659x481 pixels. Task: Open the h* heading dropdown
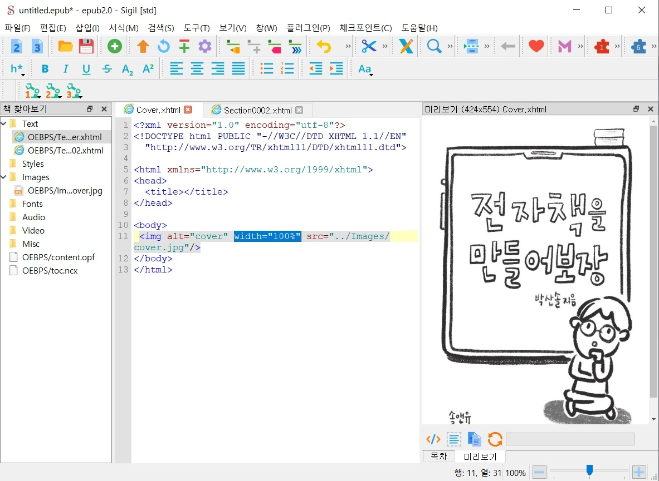(x=17, y=69)
